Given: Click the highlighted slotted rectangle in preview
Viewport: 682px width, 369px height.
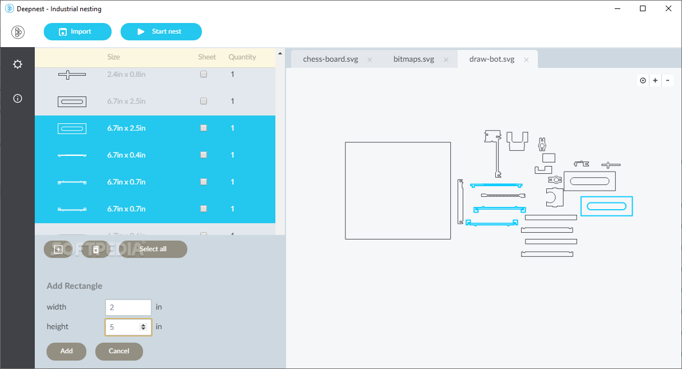Looking at the screenshot, I should click(x=606, y=206).
